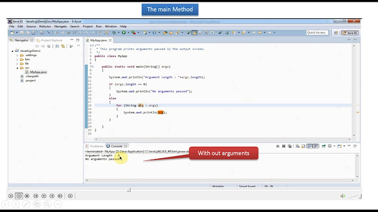Click the editor vertical scrollbar down arrow
This screenshot has width=378, height=212.
point(354,135)
